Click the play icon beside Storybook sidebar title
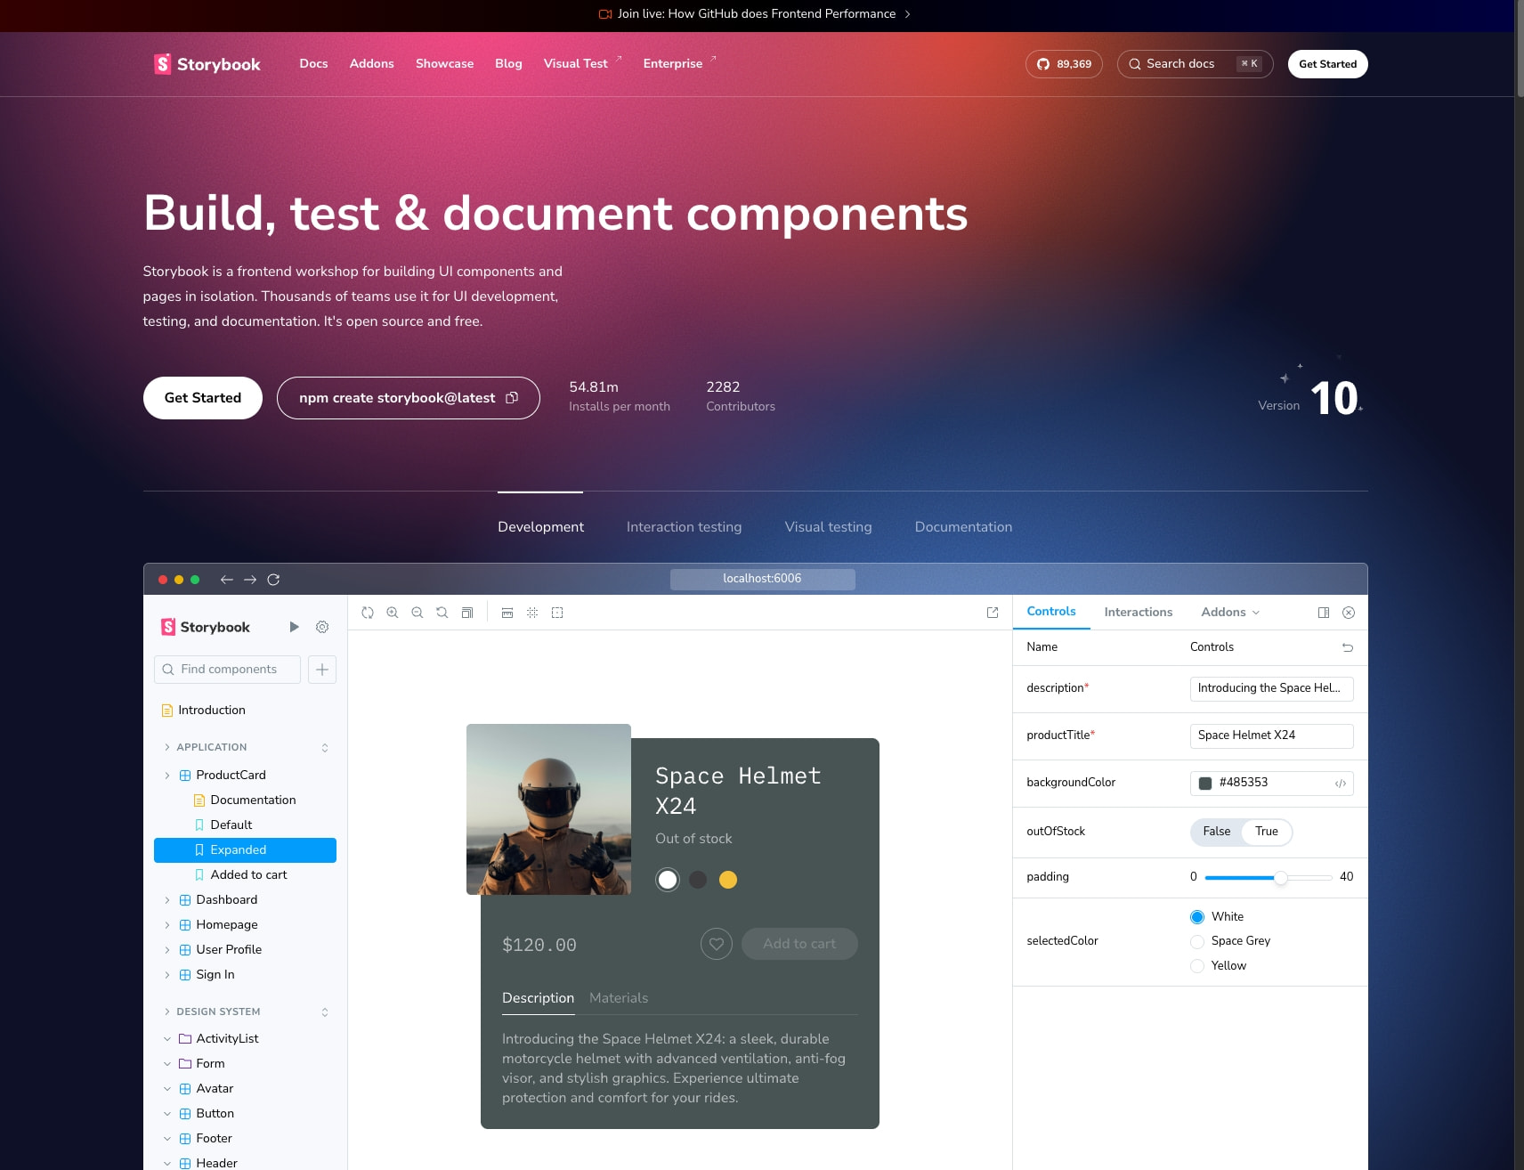Image resolution: width=1524 pixels, height=1170 pixels. [x=295, y=627]
